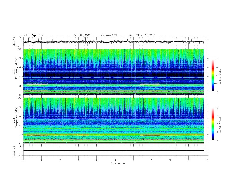The image size is (233, 180).
Task: Click the ch.1(V) axis label
Action: click(14, 42)
